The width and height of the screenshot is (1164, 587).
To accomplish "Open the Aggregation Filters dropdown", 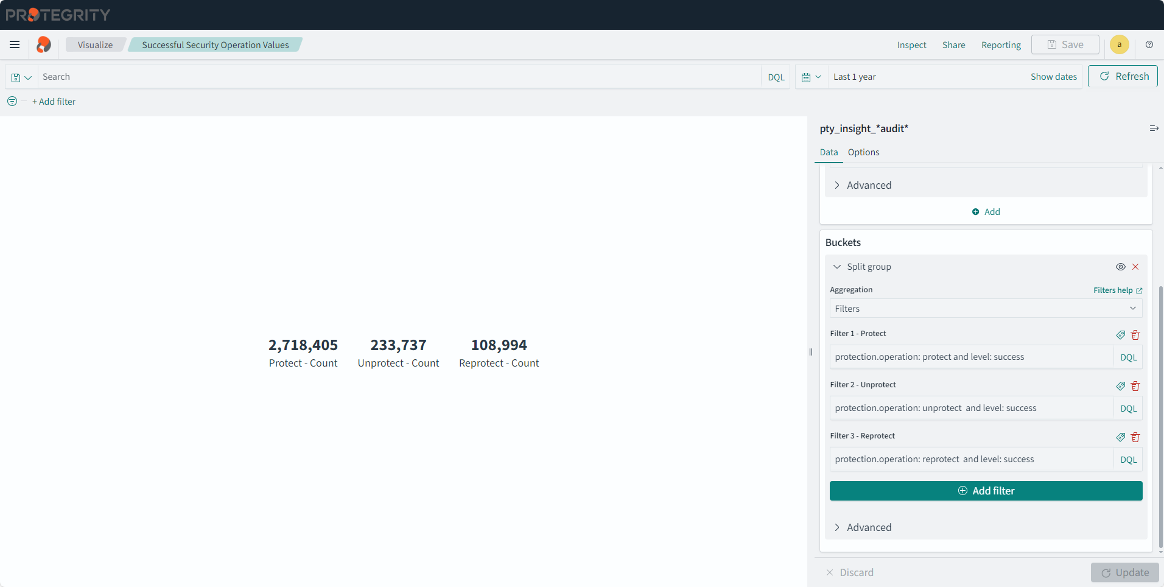I will click(x=985, y=309).
